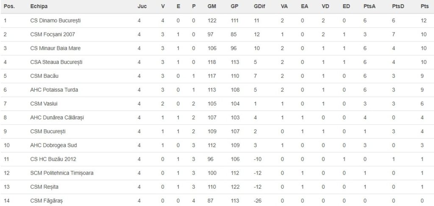Select the "PtsA" column header
434x206 pixels.
click(x=369, y=7)
